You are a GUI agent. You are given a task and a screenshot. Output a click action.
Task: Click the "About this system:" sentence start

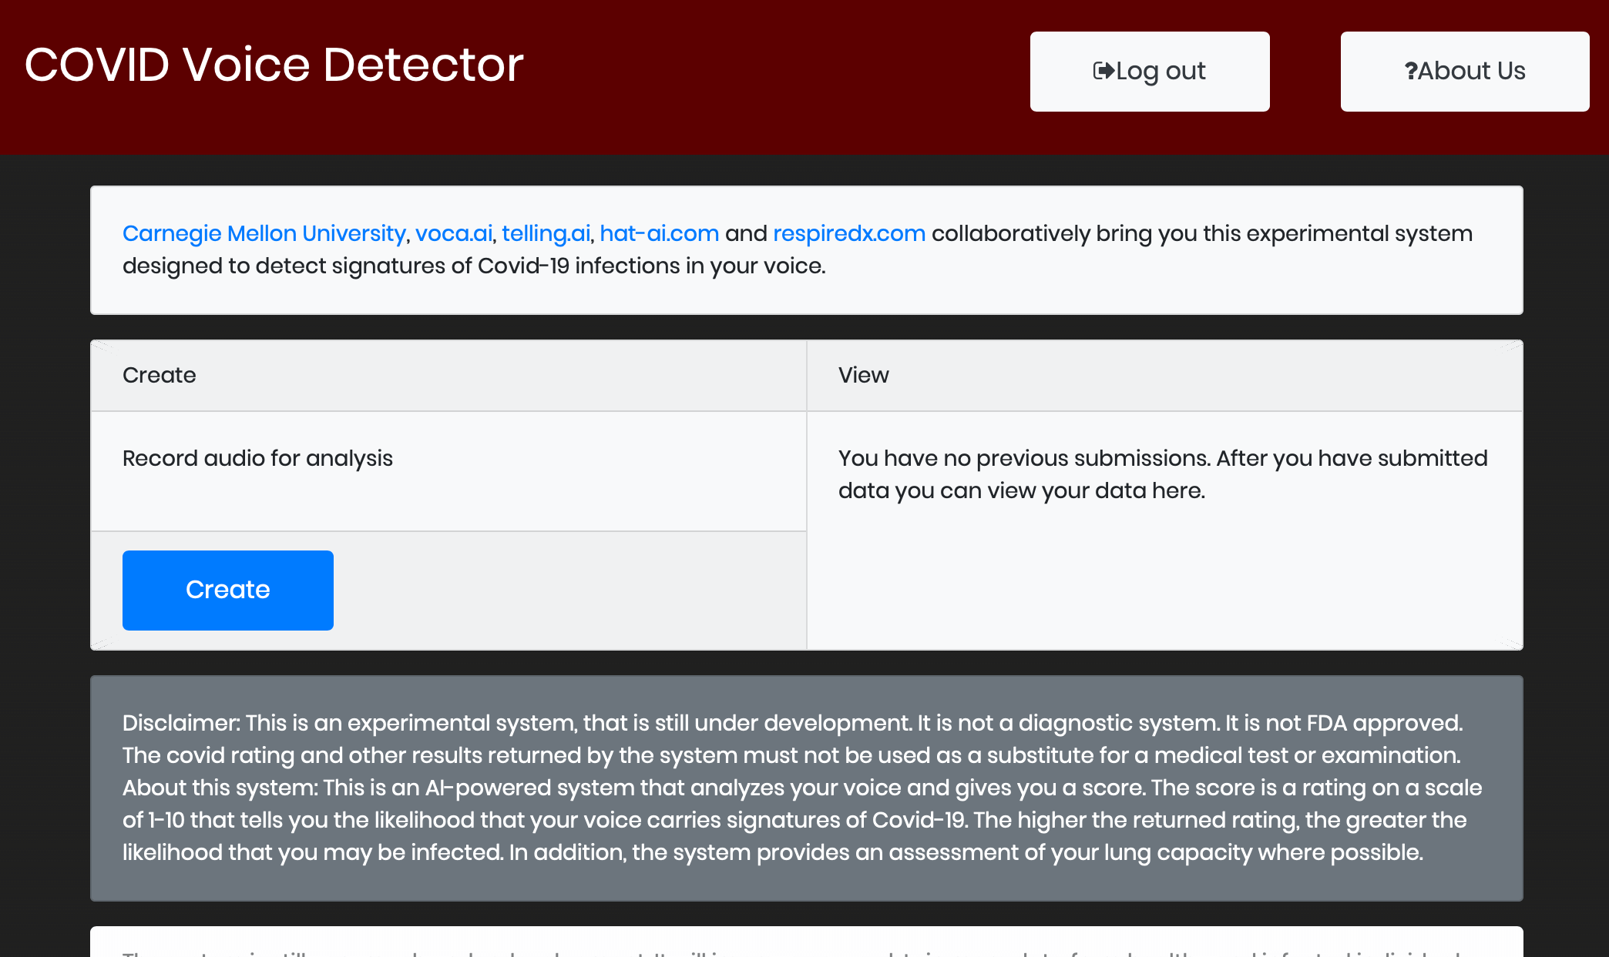(x=220, y=788)
